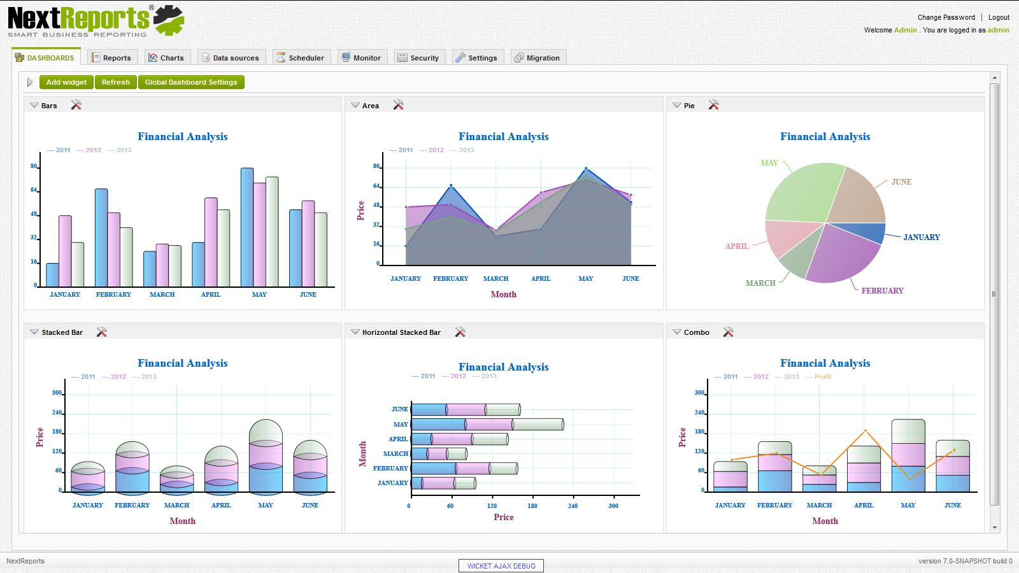Toggle Profit series in Combo chart legend

pyautogui.click(x=818, y=377)
